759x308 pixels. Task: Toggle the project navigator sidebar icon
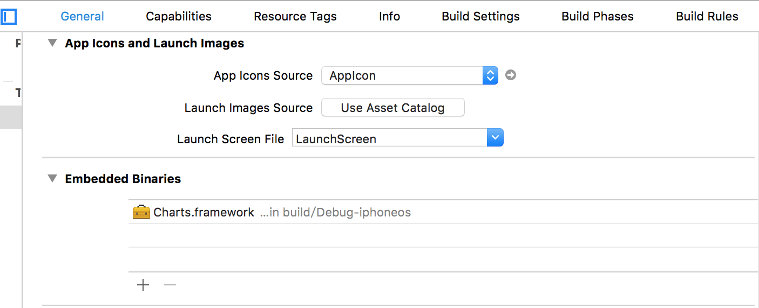9,17
